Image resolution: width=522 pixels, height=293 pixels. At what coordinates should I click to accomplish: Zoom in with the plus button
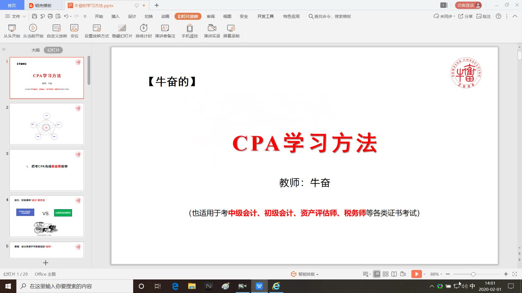(506, 274)
